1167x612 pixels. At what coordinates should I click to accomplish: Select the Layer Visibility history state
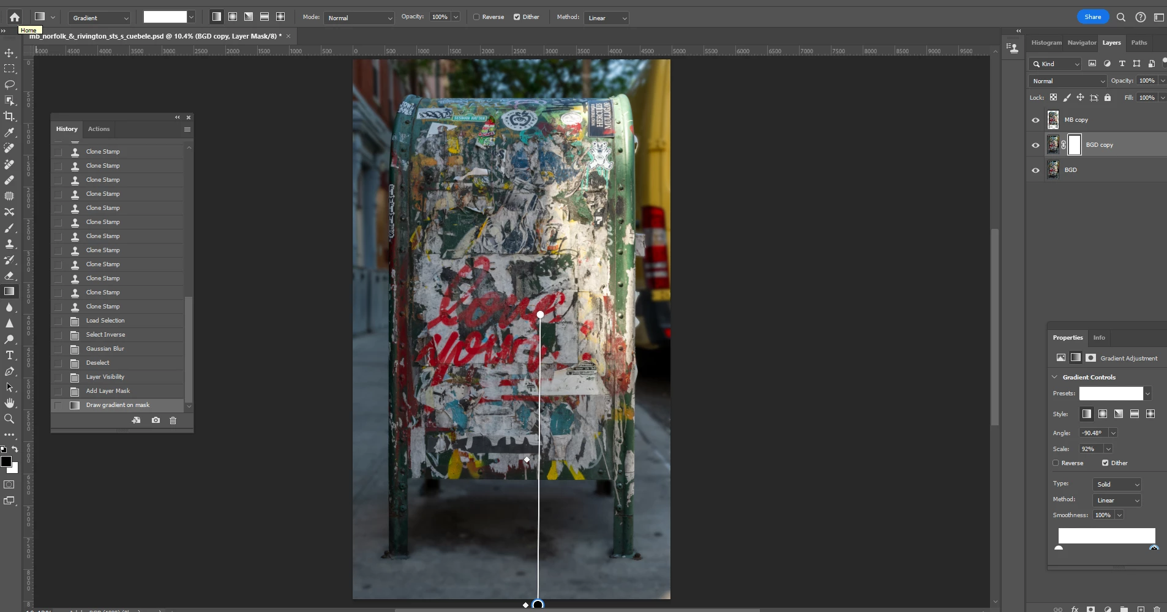point(118,377)
